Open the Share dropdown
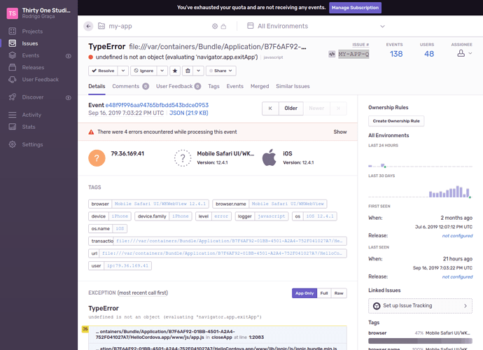483x350 pixels. (x=221, y=71)
